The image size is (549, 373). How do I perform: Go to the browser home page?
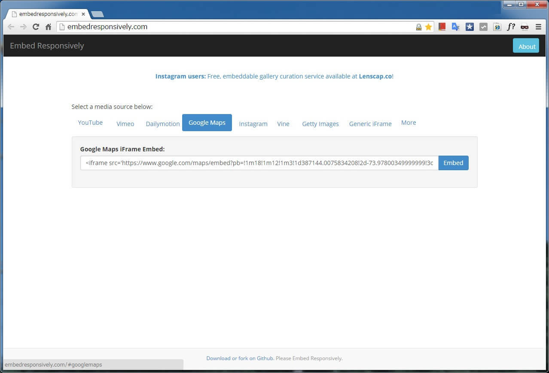click(x=48, y=27)
